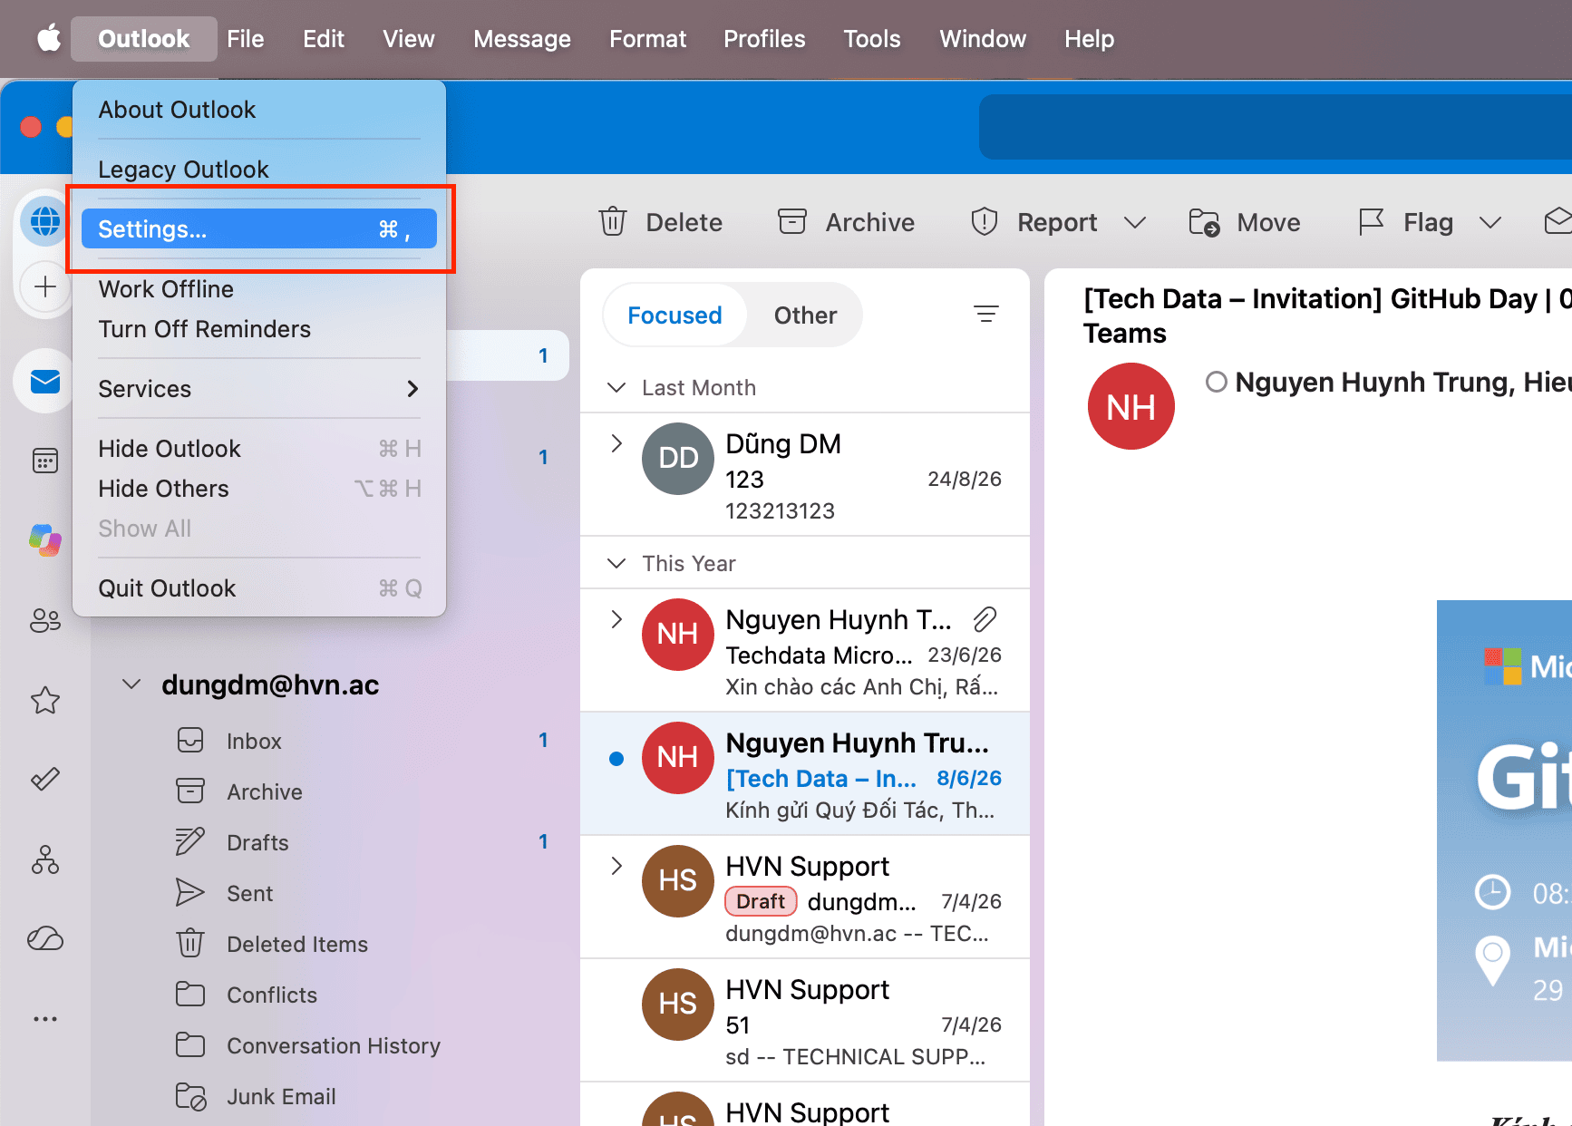Screen dimensions: 1572x1126
Task: Open the Profiles menu
Action: click(x=764, y=39)
